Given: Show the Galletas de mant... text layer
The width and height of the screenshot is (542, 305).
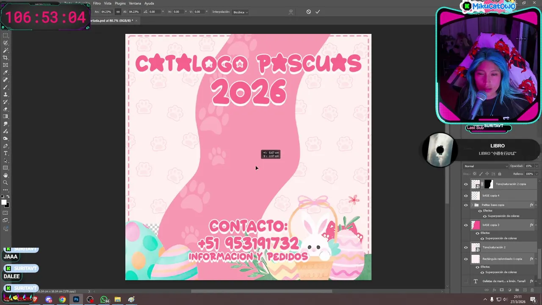Looking at the screenshot, I should [x=466, y=281].
